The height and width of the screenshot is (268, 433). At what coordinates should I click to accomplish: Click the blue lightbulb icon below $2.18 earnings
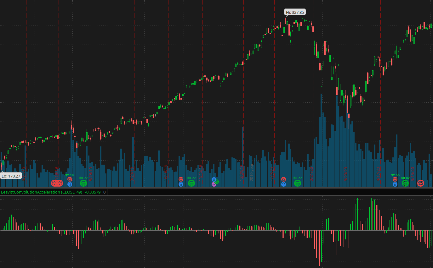[70, 184]
